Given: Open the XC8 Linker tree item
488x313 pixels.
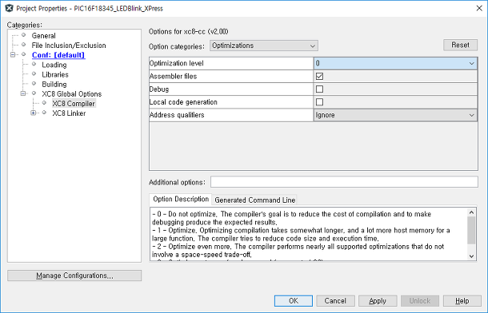Looking at the screenshot, I should [69, 113].
